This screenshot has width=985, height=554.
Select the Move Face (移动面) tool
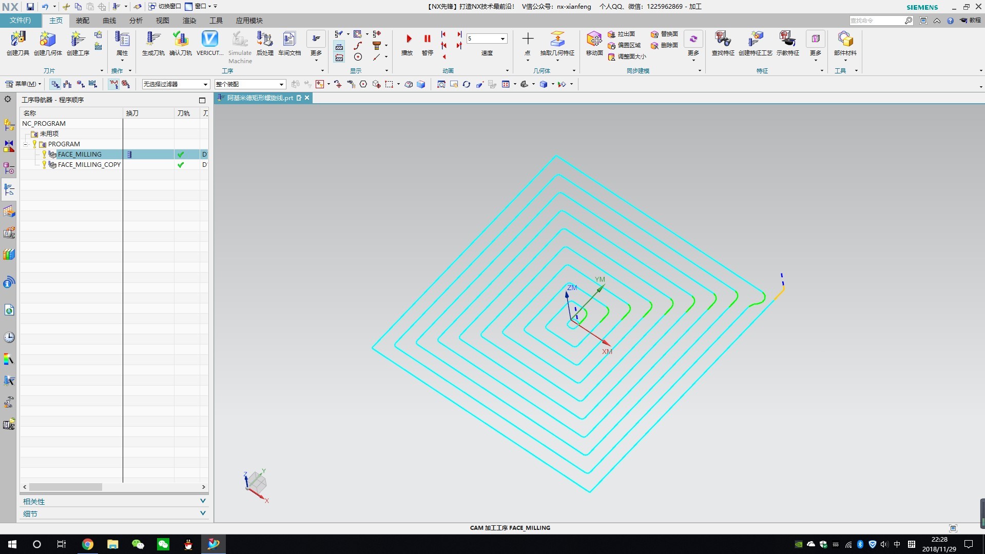(594, 43)
